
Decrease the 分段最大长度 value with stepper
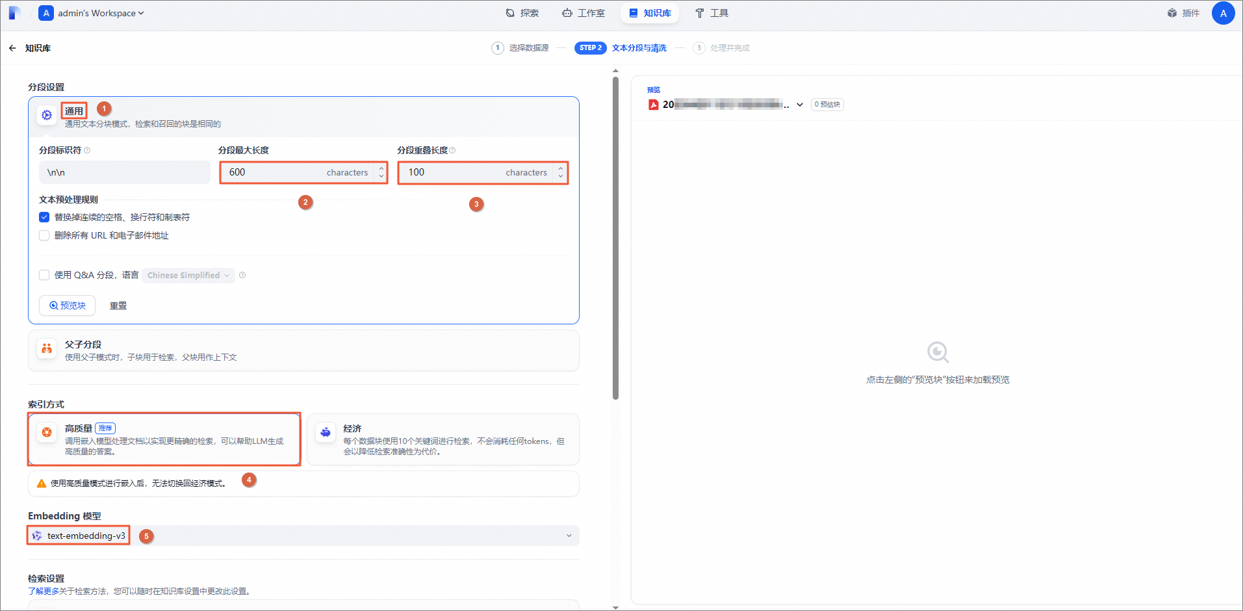(x=381, y=176)
